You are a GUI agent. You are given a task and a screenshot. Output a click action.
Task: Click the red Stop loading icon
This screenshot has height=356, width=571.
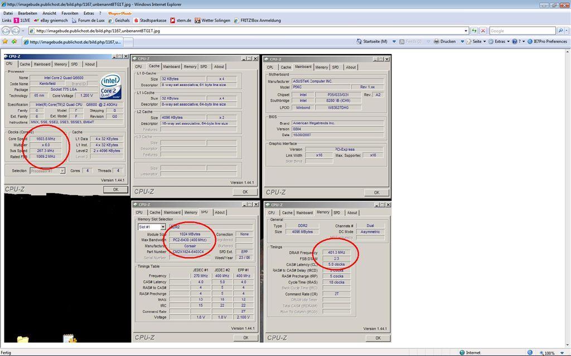tap(483, 31)
